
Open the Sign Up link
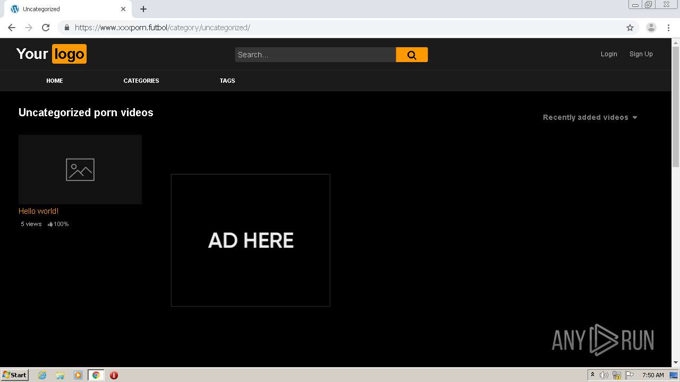coord(641,54)
